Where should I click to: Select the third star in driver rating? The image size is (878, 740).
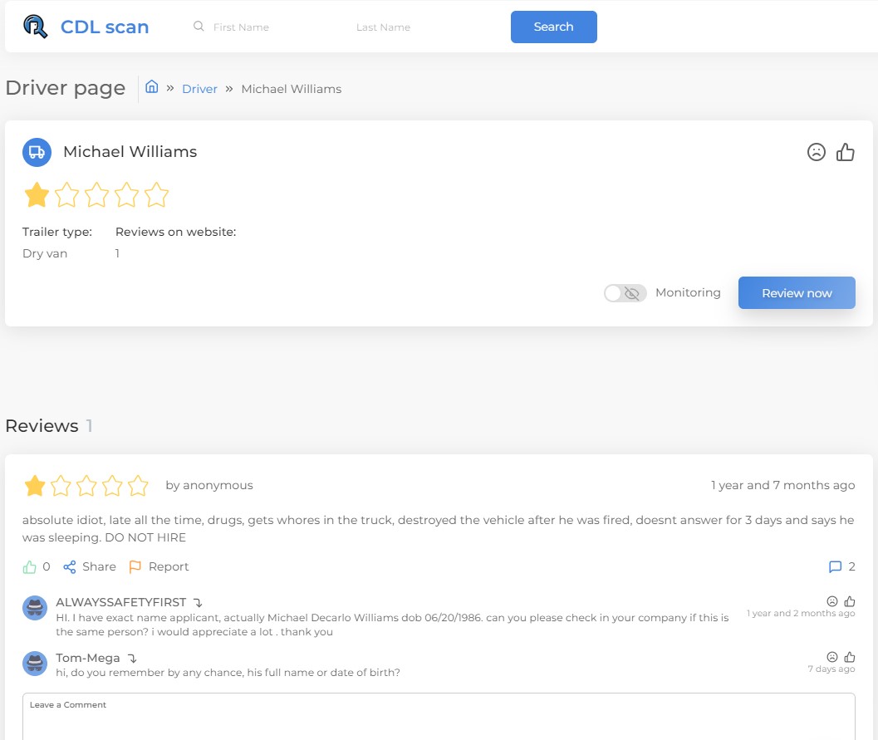(96, 195)
